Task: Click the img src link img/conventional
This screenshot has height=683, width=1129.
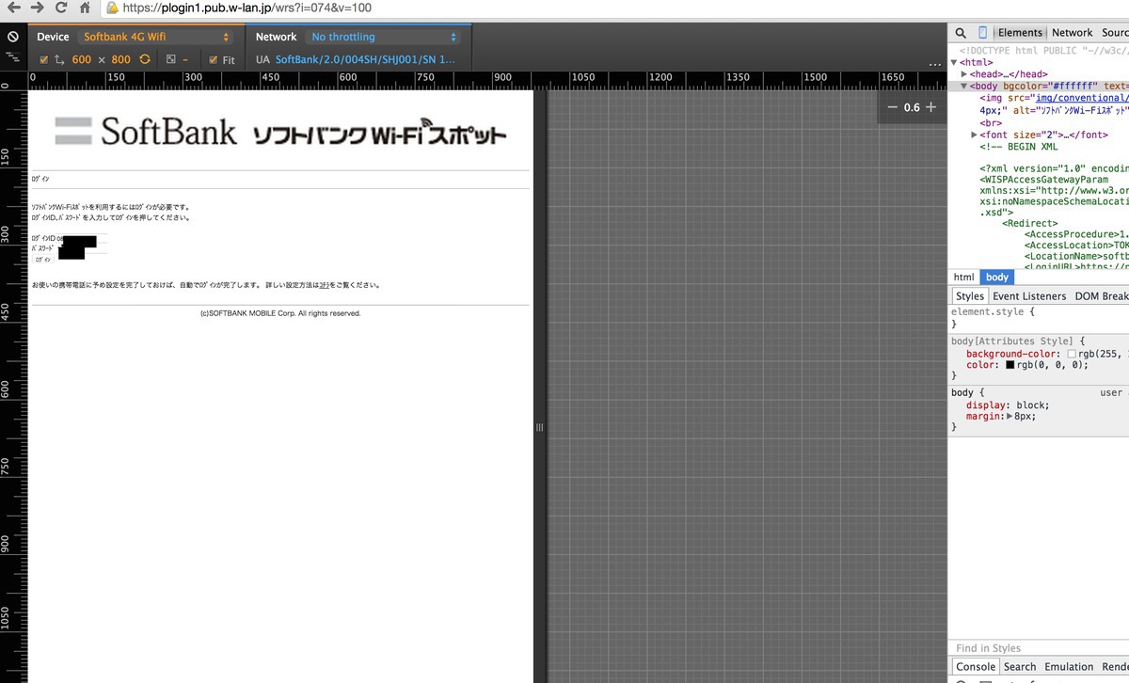Action: 1082,99
